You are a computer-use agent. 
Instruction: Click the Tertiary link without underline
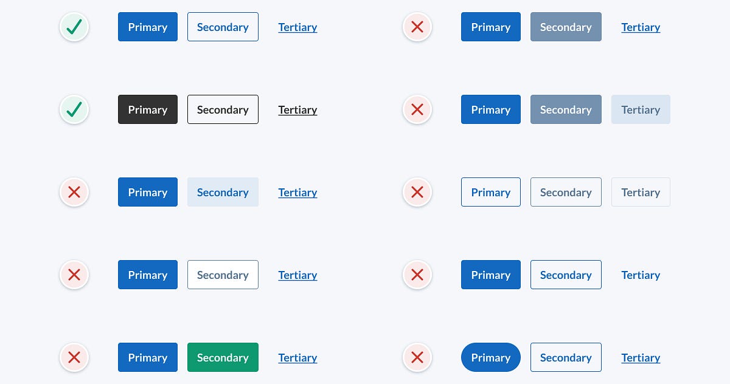[641, 275]
